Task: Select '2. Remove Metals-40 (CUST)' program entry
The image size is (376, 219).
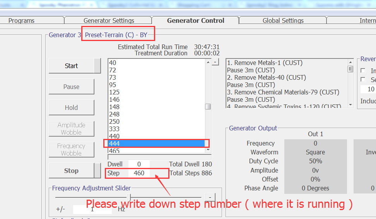Action: pos(266,77)
